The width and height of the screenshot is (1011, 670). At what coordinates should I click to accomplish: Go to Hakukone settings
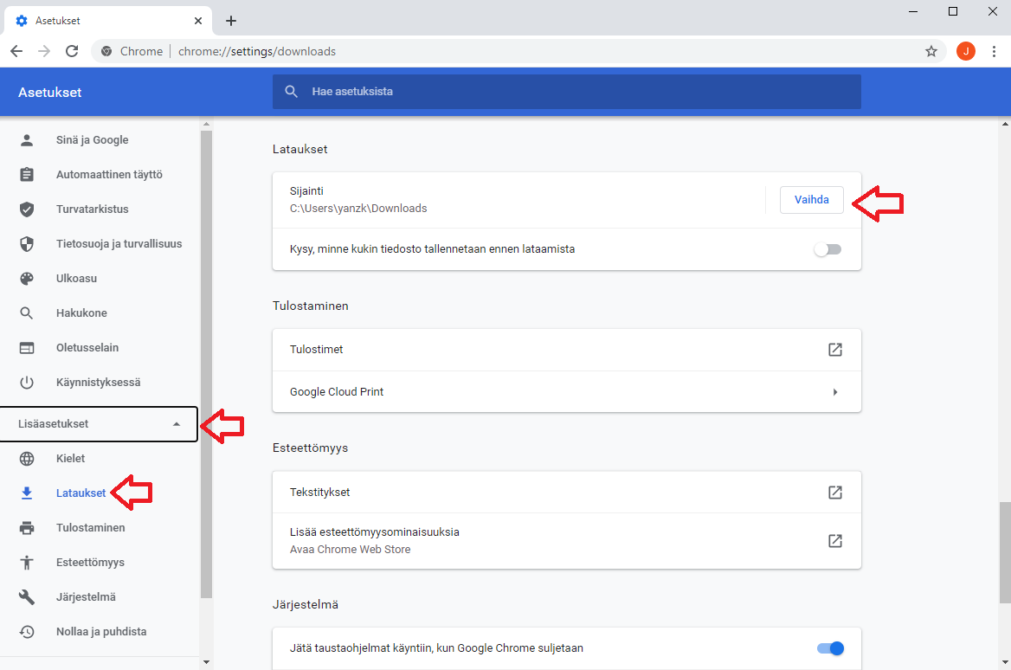tap(81, 313)
